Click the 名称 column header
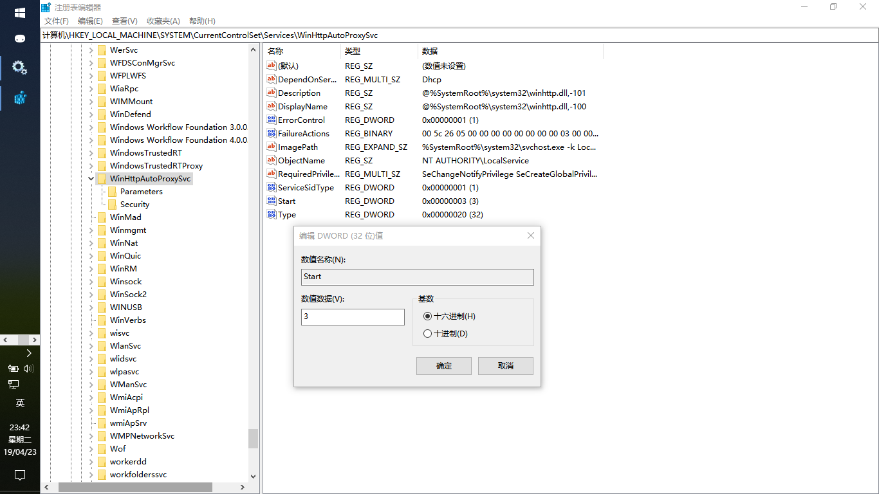879x494 pixels. point(302,51)
